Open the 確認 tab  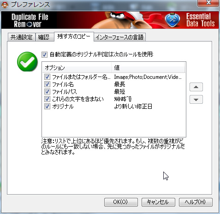[x=45, y=37]
